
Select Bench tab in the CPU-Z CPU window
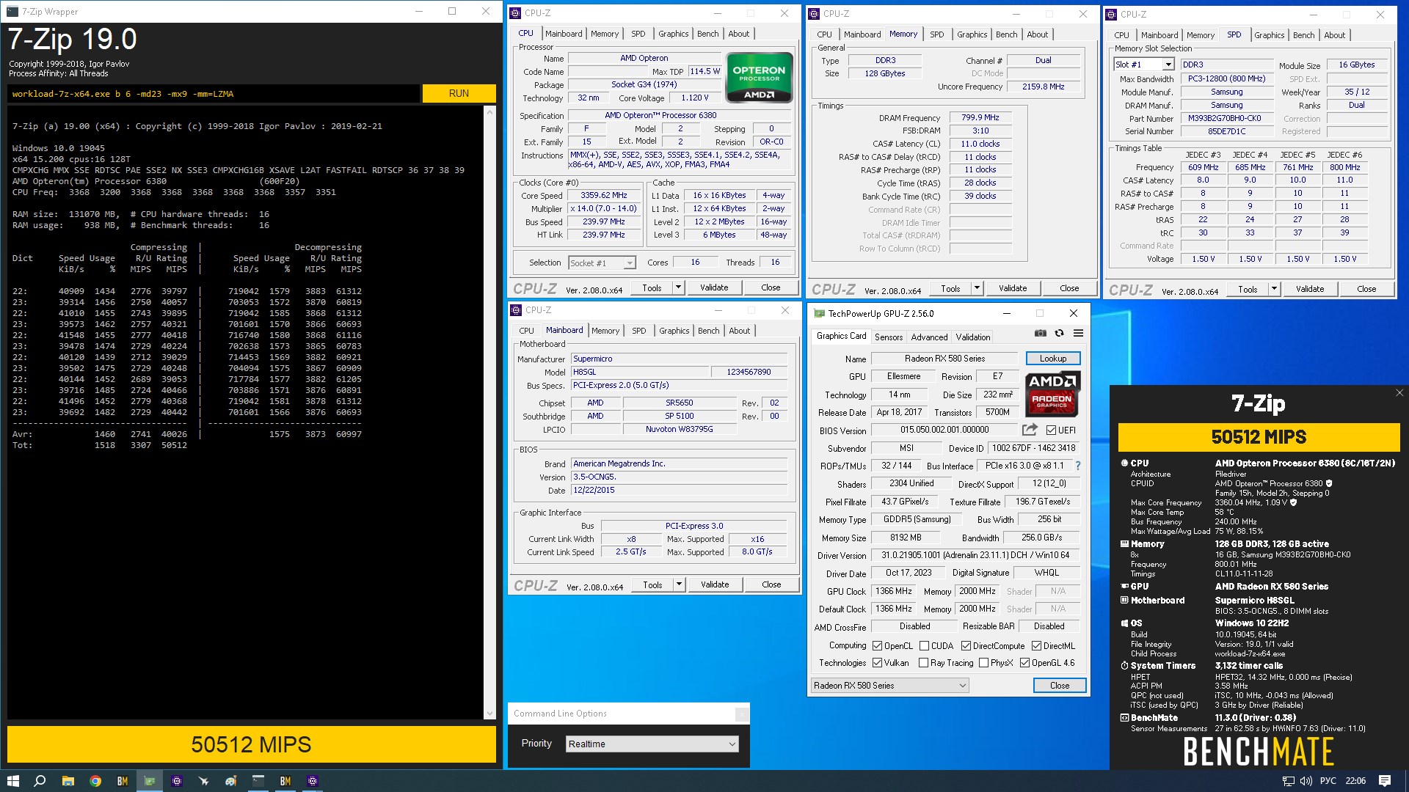click(707, 34)
